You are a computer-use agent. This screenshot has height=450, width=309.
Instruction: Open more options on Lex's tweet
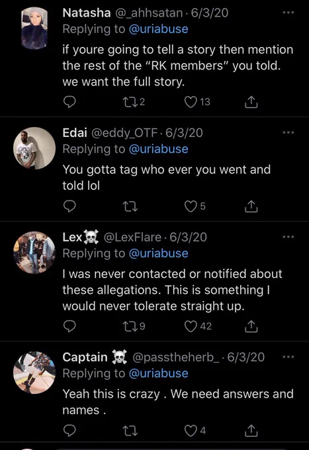pyautogui.click(x=288, y=237)
